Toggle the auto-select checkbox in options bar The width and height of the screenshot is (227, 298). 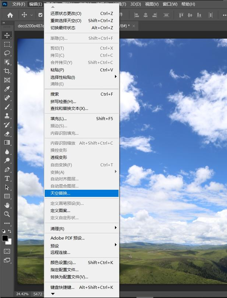(x=40, y=15)
